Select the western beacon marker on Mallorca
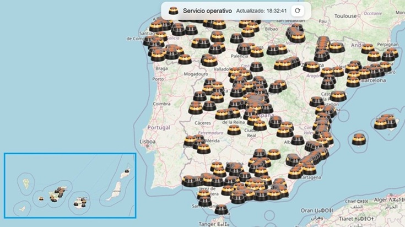This screenshot has width=405, height=227. point(380,124)
